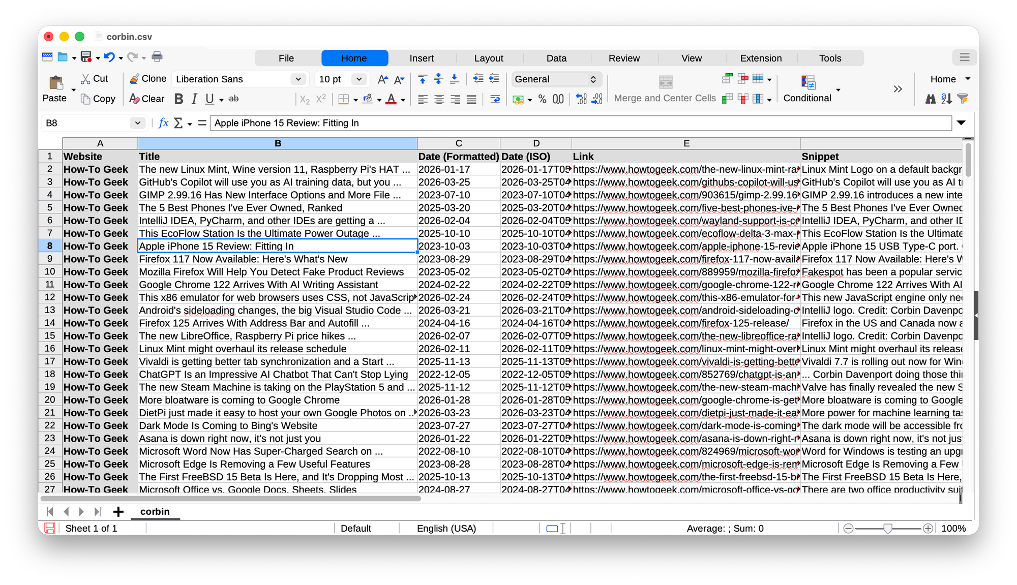Click the zoom slider handle
1017x585 pixels.
pos(888,529)
